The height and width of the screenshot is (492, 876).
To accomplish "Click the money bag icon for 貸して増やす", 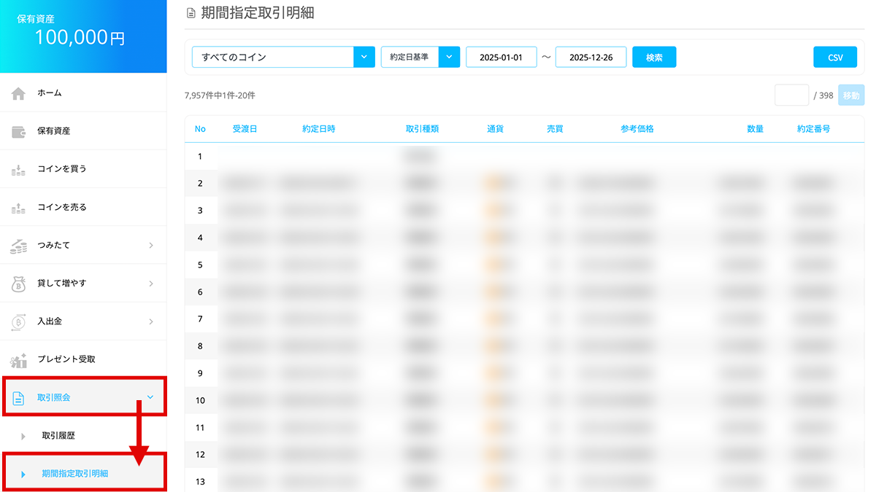I will tap(18, 284).
